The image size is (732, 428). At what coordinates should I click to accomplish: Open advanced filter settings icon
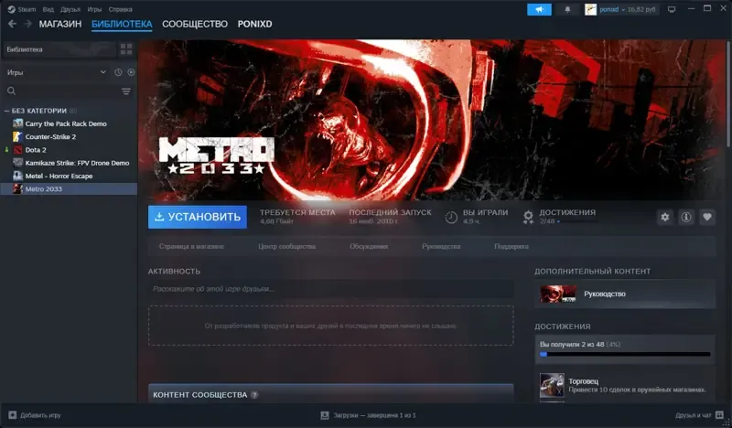126,91
